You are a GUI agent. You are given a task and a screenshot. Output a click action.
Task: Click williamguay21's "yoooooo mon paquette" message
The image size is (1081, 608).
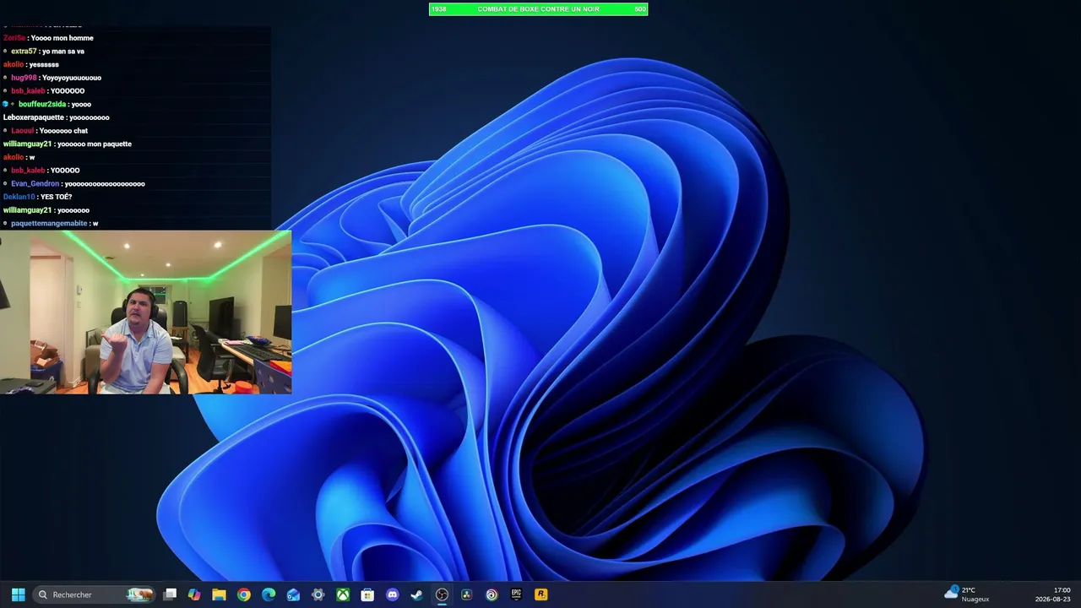point(68,144)
